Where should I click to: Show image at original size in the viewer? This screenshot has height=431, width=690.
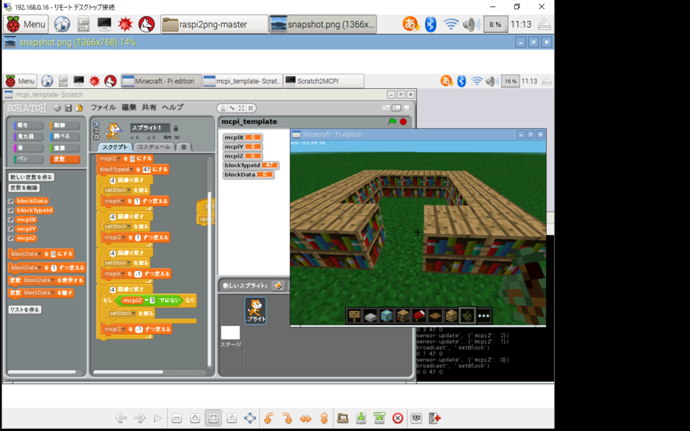point(232,418)
